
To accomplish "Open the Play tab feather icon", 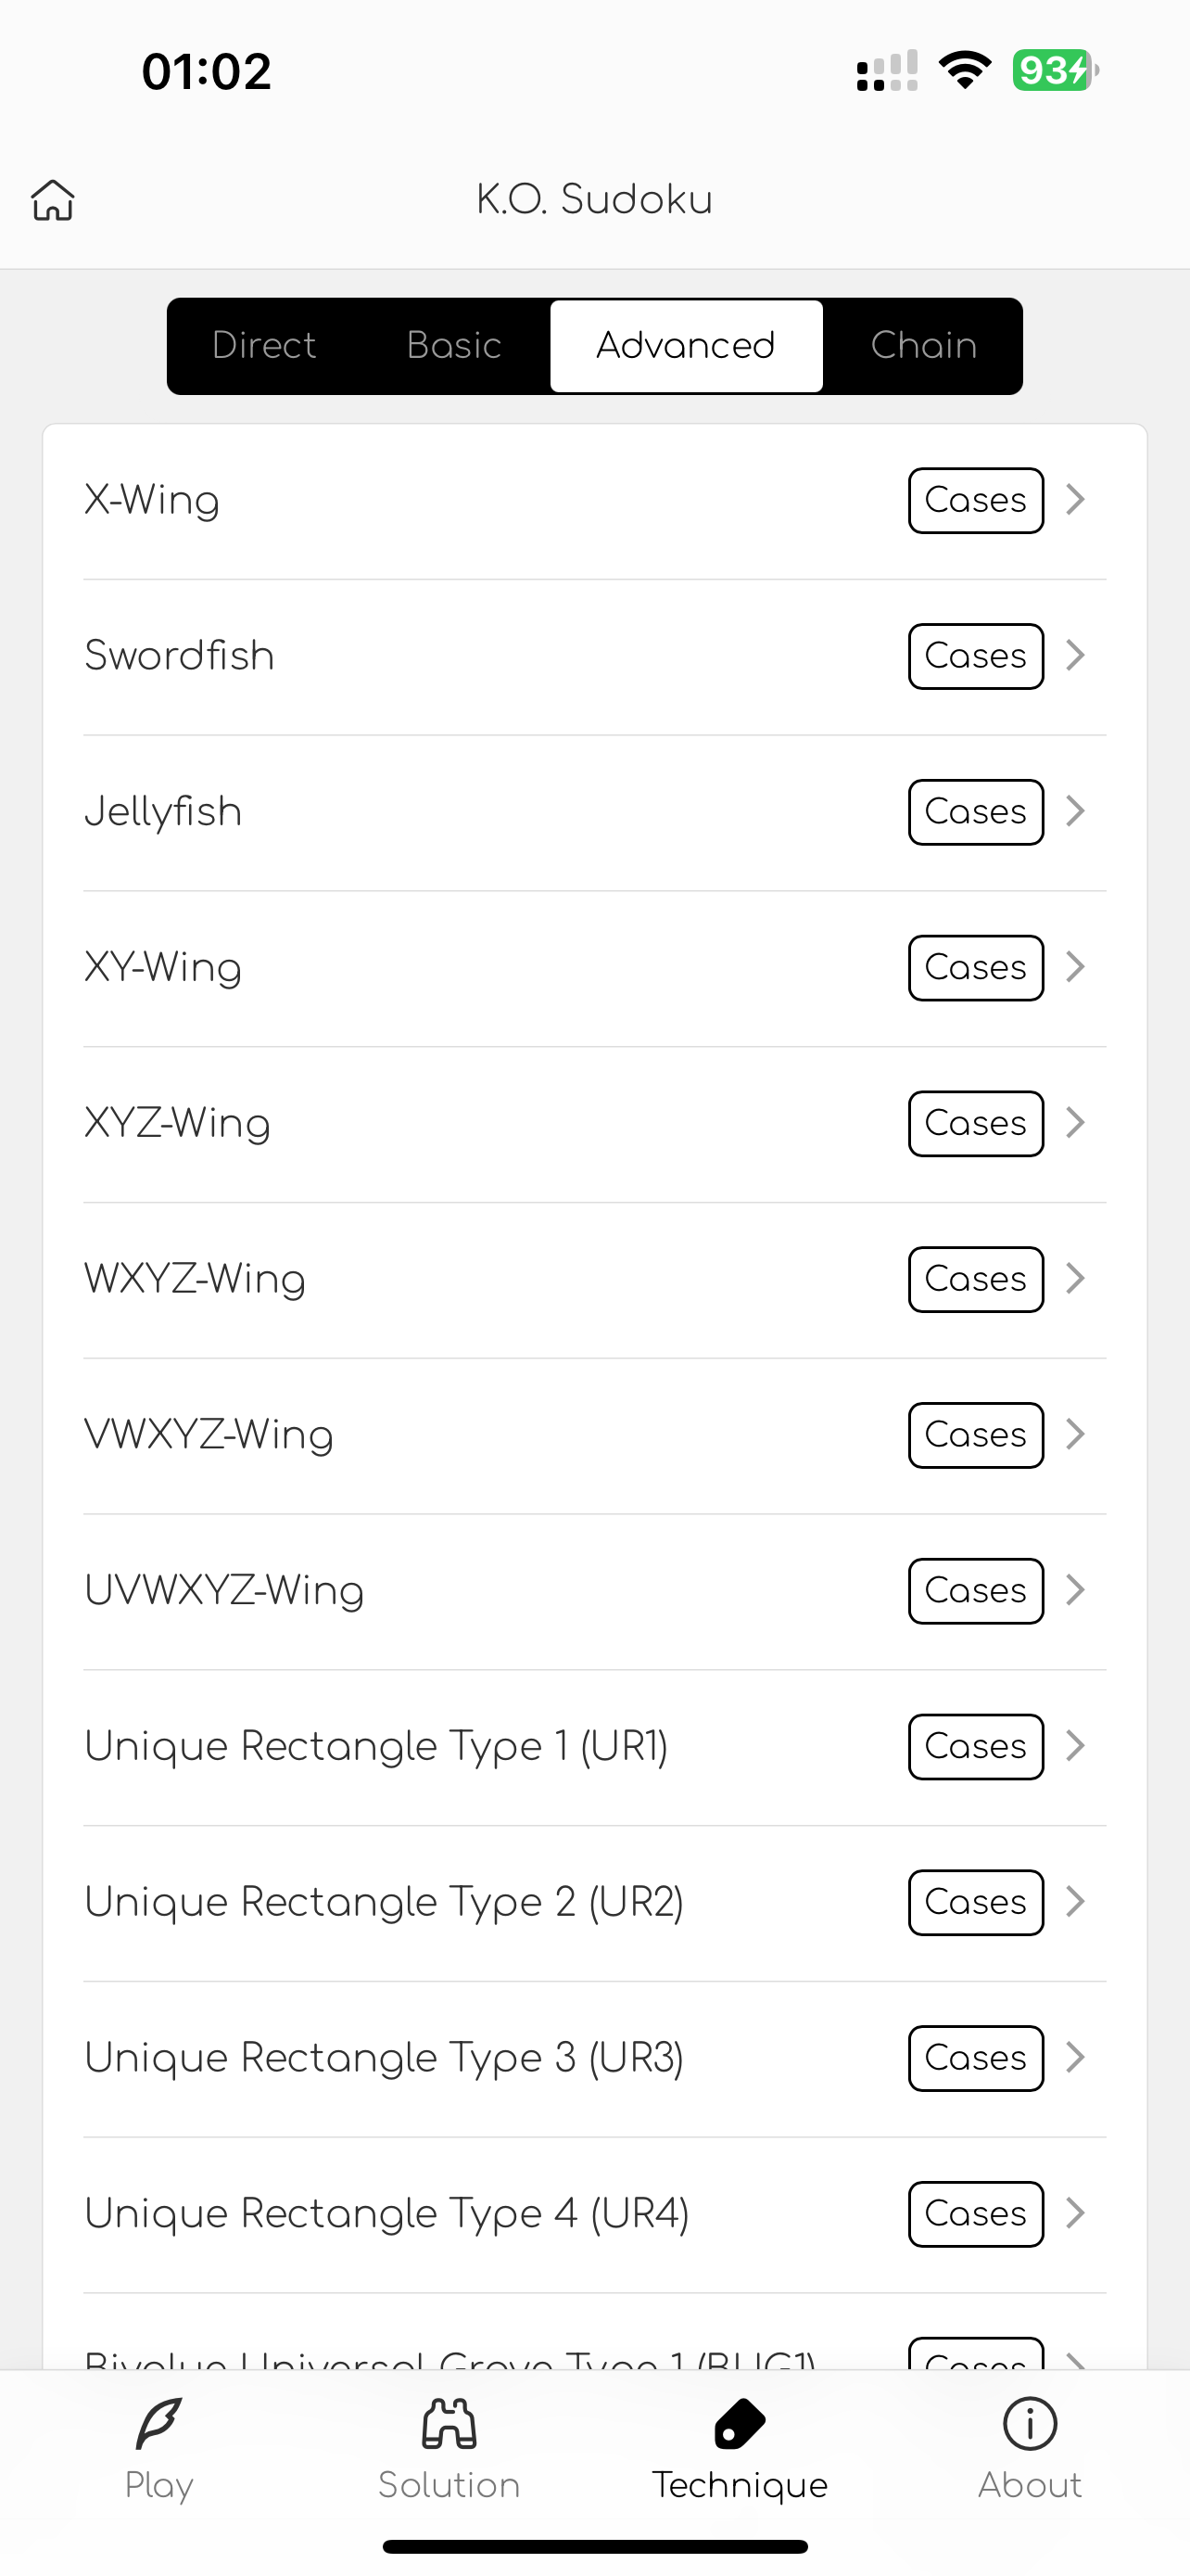I will pyautogui.click(x=158, y=2424).
